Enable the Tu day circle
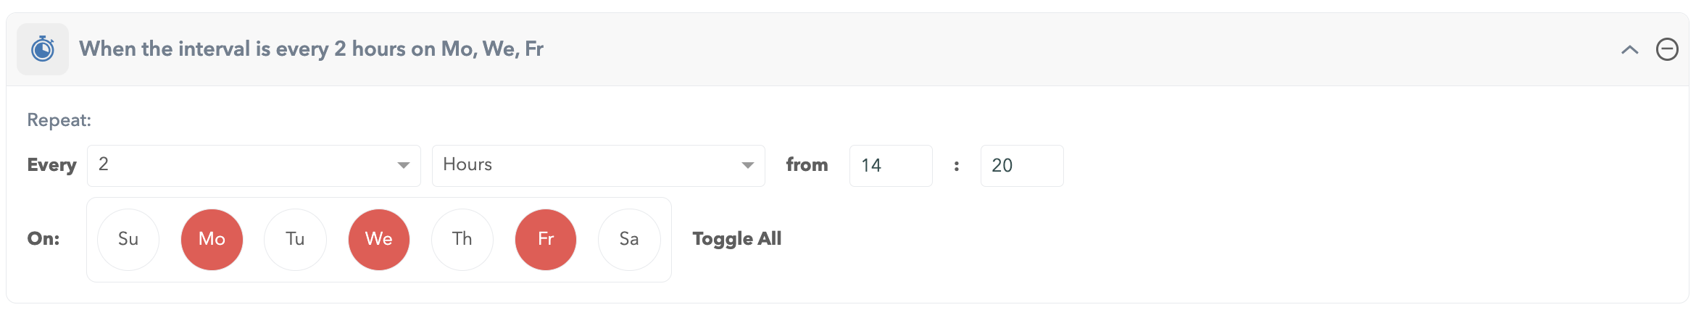 coord(295,240)
